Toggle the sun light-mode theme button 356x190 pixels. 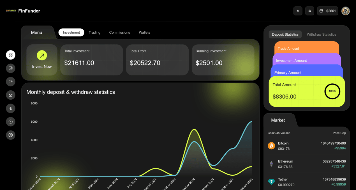click(298, 11)
